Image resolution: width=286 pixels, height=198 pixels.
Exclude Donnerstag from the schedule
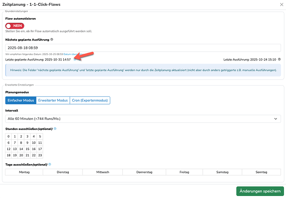pyautogui.click(x=143, y=172)
